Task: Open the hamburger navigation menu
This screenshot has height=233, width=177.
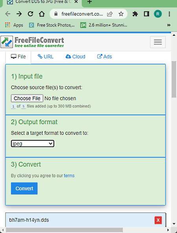Action: [x=158, y=42]
